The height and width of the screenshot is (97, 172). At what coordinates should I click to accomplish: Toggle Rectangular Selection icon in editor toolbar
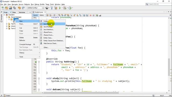coord(71,15)
